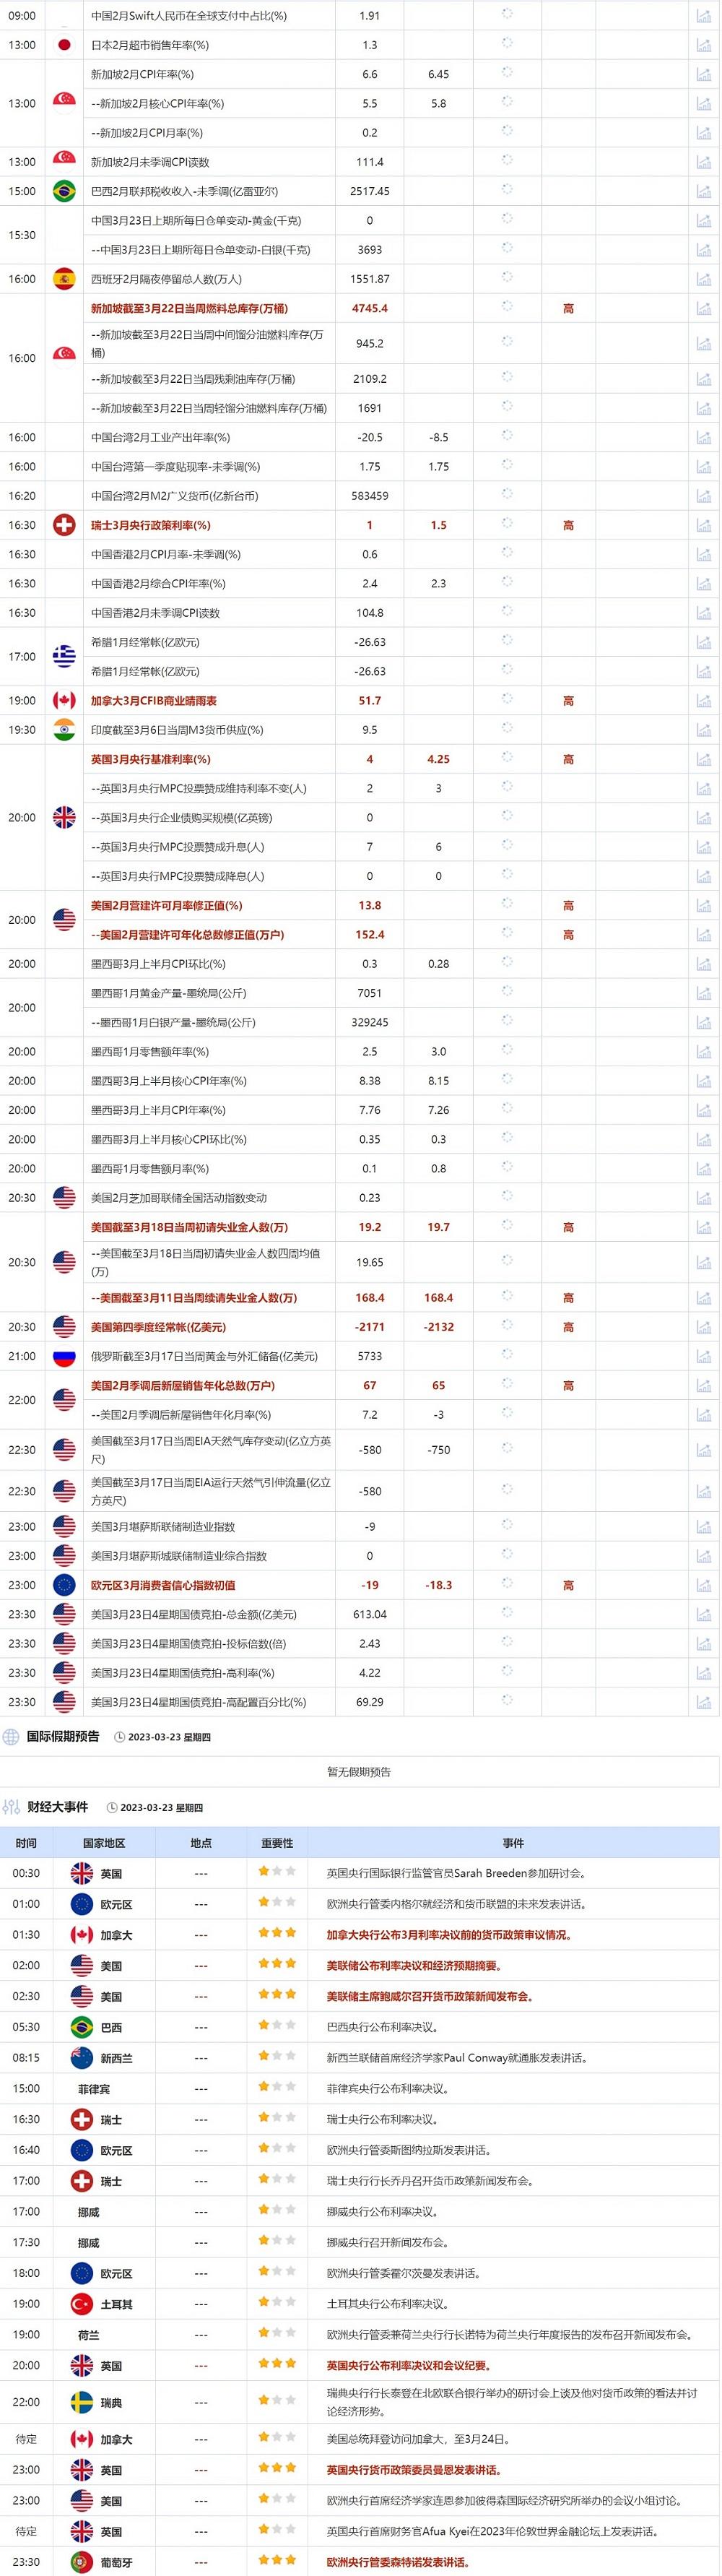Screen dimensions: 722x2576
Task: Select the 国家地区 column header
Action: (104, 1843)
